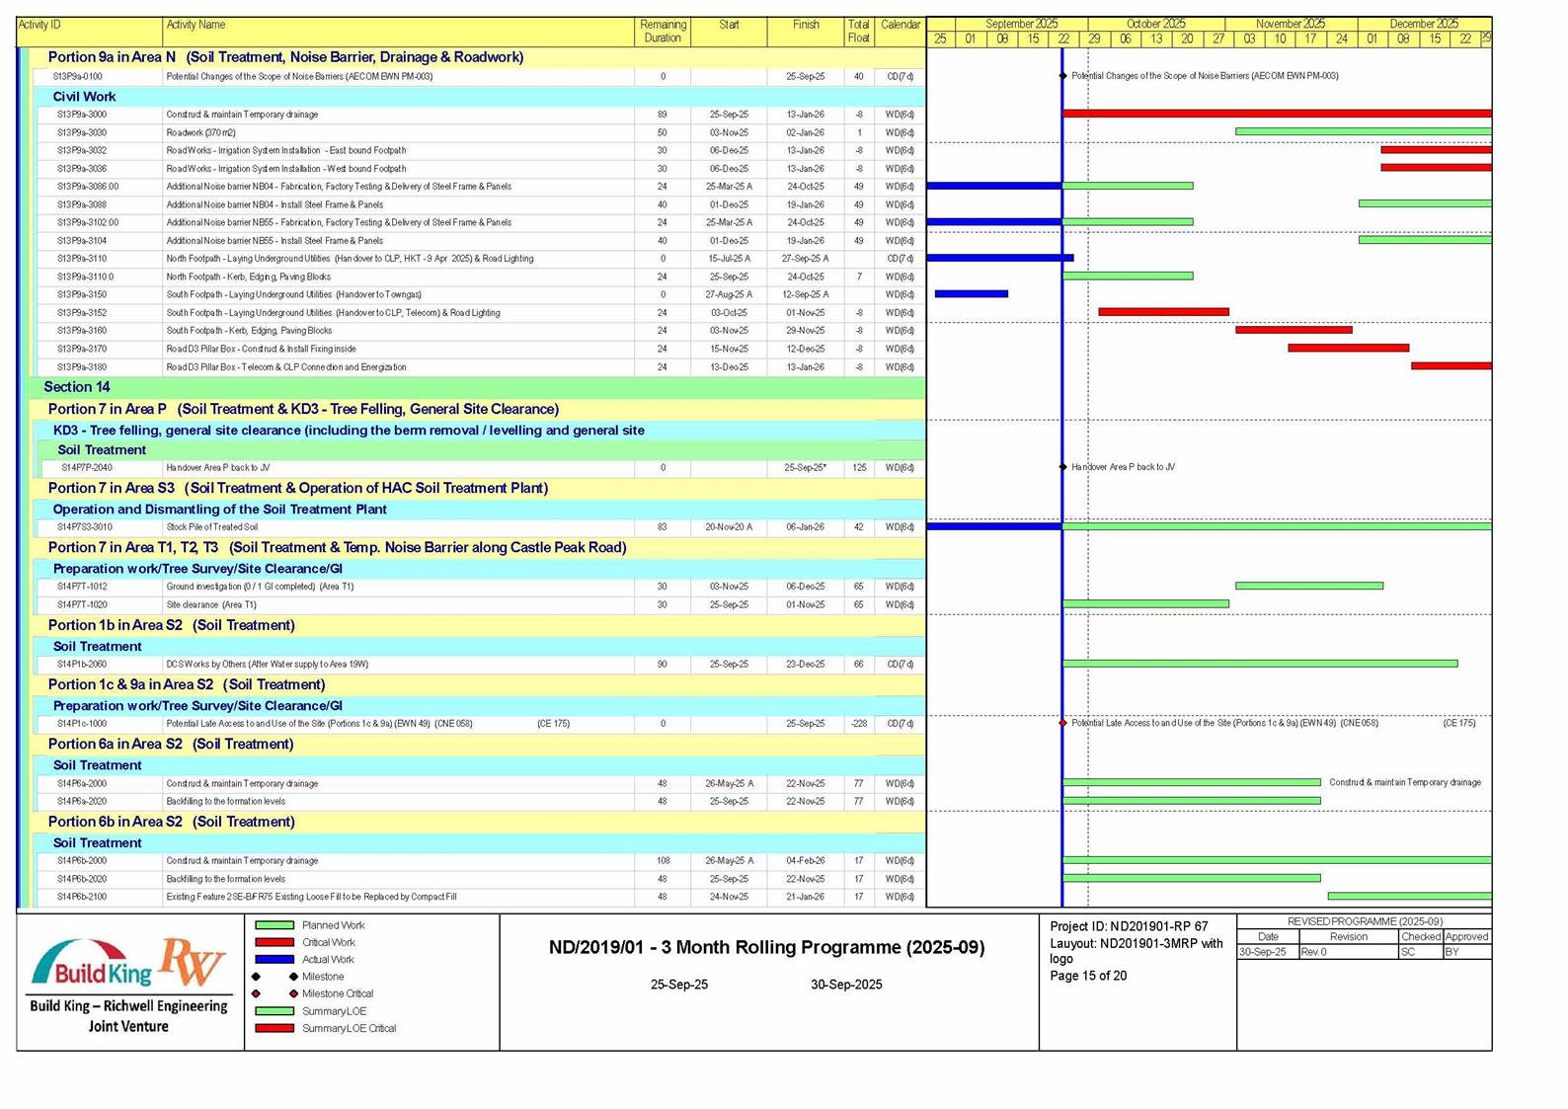1568x1109 pixels.
Task: Click the Noise Barriers scope change milestone diamond
Action: [1062, 76]
